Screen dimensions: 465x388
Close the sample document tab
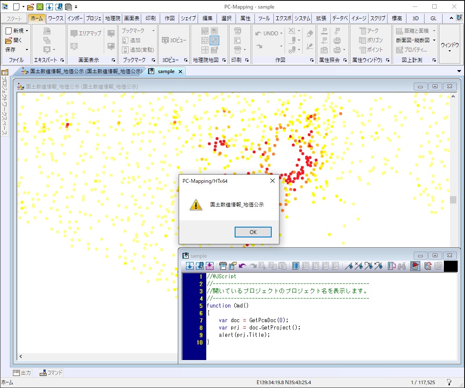pyautogui.click(x=180, y=72)
